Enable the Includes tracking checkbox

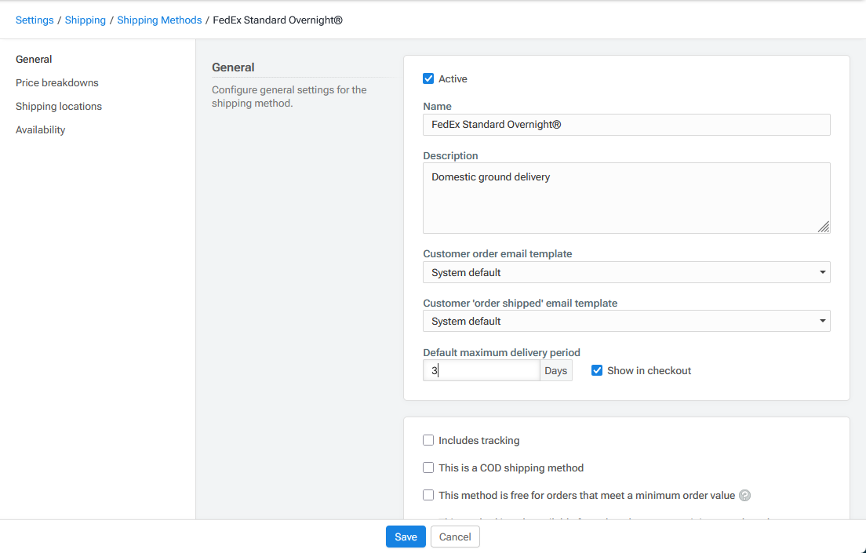(428, 440)
